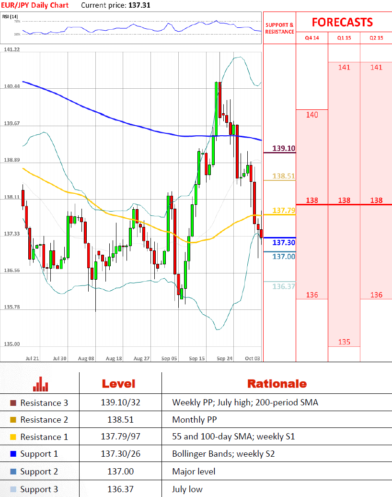Click the Sep 24 date axis label

224,358
